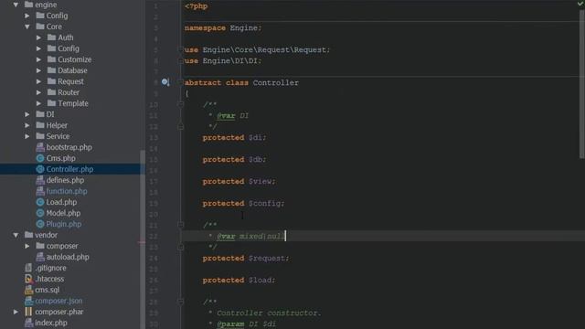Expand the DI folder arrow
This screenshot has height=329, width=585.
click(27, 114)
